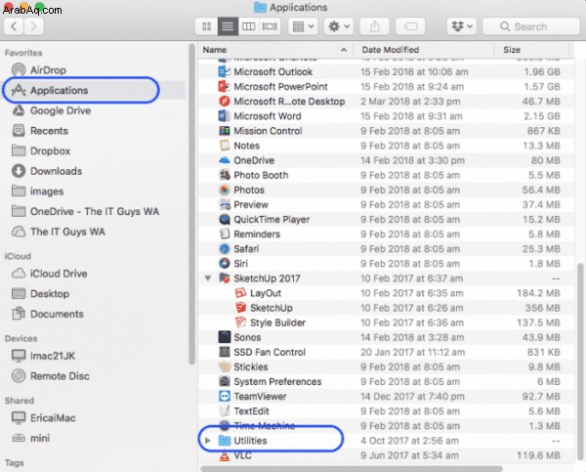The image size is (586, 472).
Task: Select the Preview app icon
Action: (x=225, y=204)
